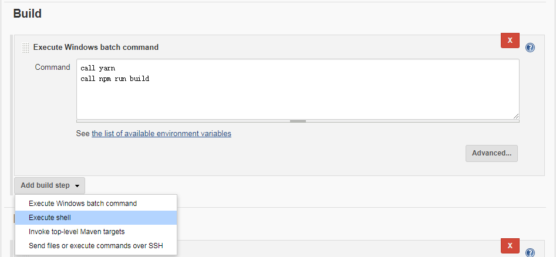
Task: Click the arrow on Add build step
Action: tap(77, 186)
